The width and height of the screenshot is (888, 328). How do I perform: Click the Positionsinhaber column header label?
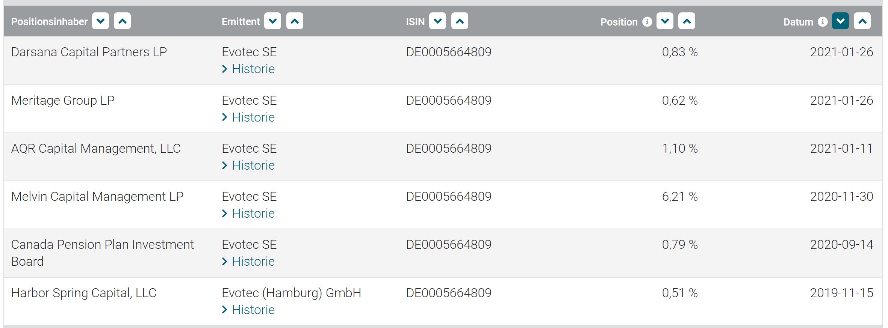coord(49,22)
